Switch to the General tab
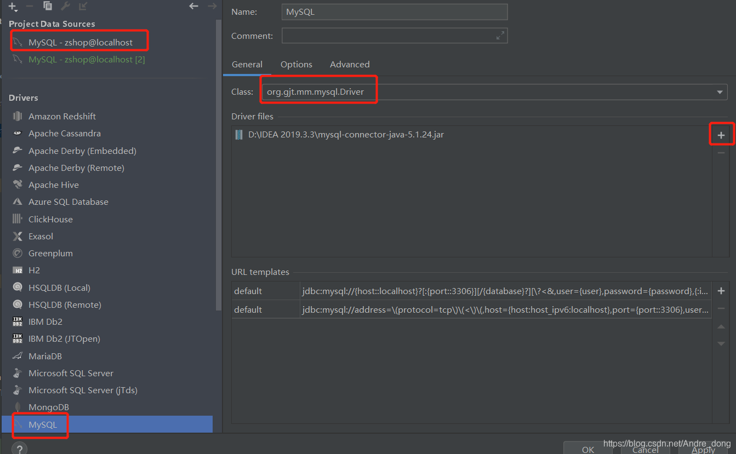 (247, 65)
